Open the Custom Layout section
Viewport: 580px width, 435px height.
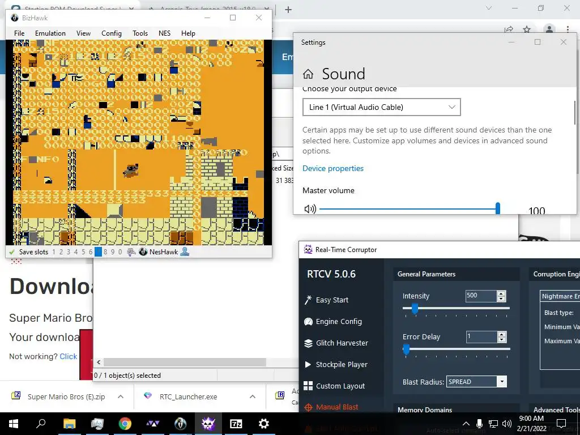pyautogui.click(x=334, y=386)
